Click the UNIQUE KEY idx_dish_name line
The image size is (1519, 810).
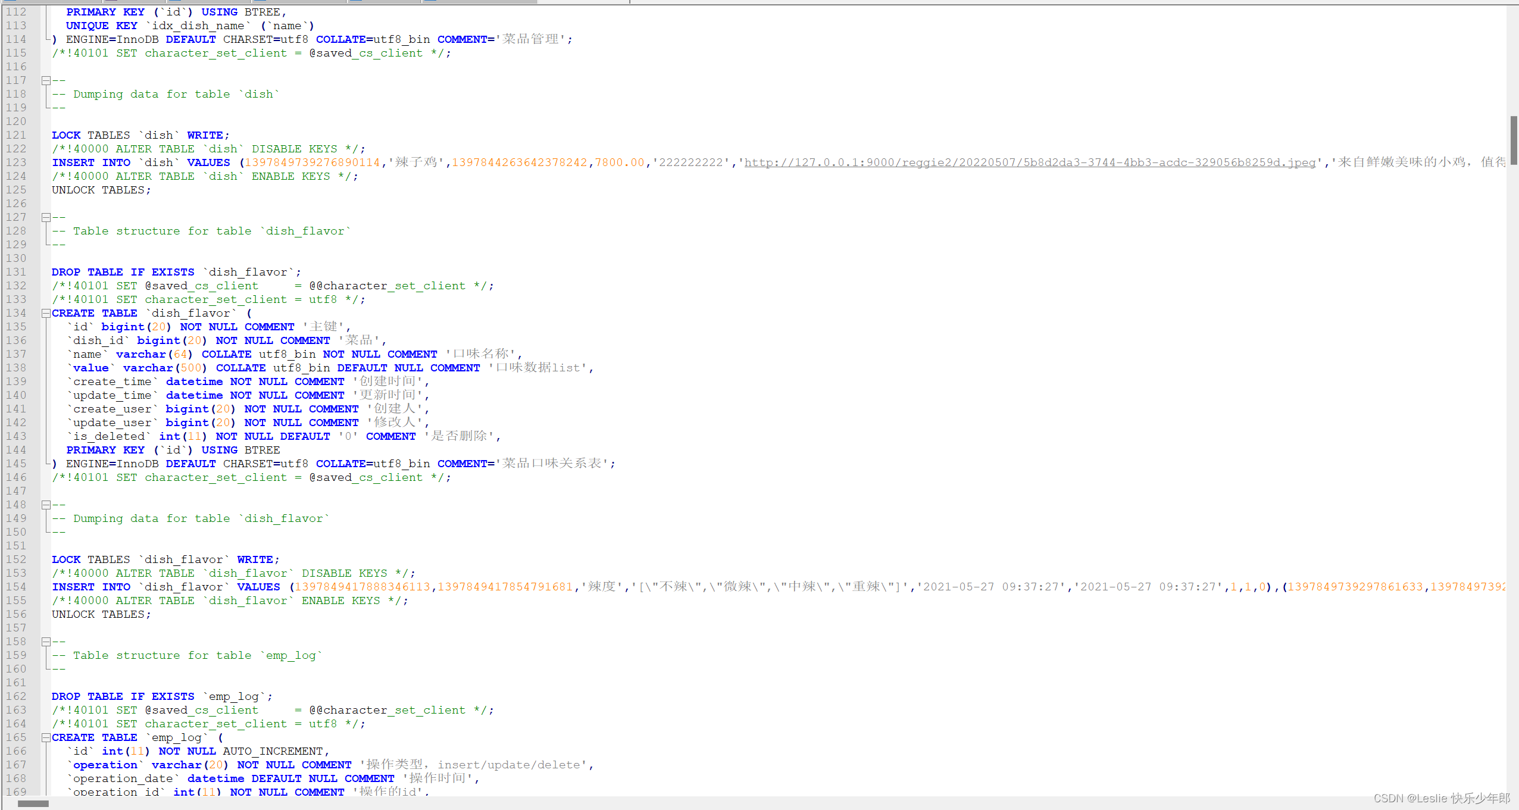click(185, 25)
